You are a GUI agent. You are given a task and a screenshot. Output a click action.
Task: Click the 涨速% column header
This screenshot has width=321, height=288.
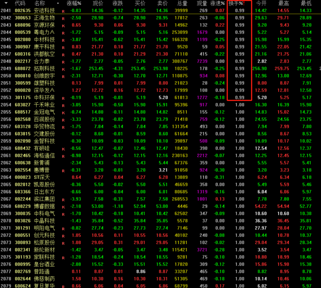[218, 3]
